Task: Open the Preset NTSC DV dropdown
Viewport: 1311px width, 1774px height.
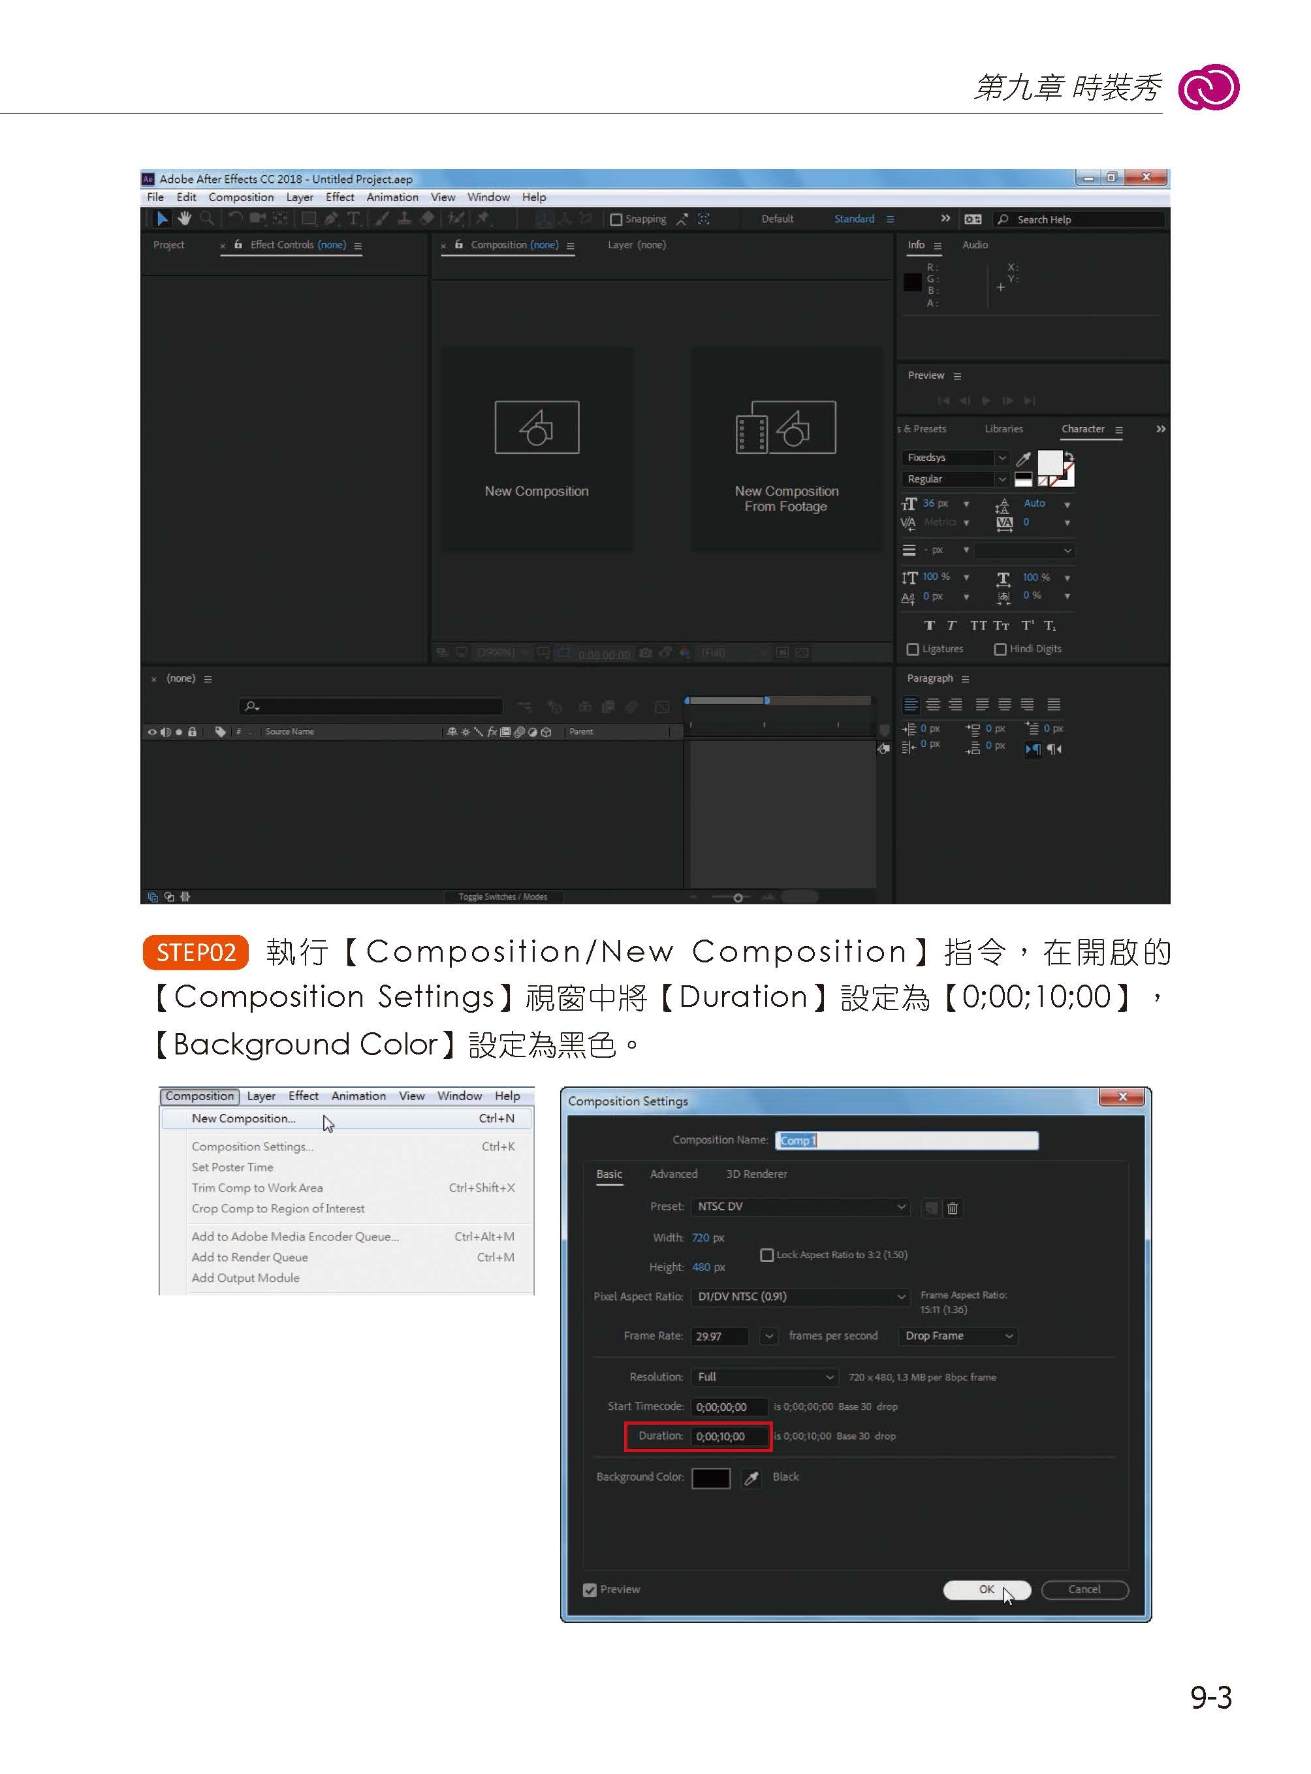Action: click(x=800, y=1207)
